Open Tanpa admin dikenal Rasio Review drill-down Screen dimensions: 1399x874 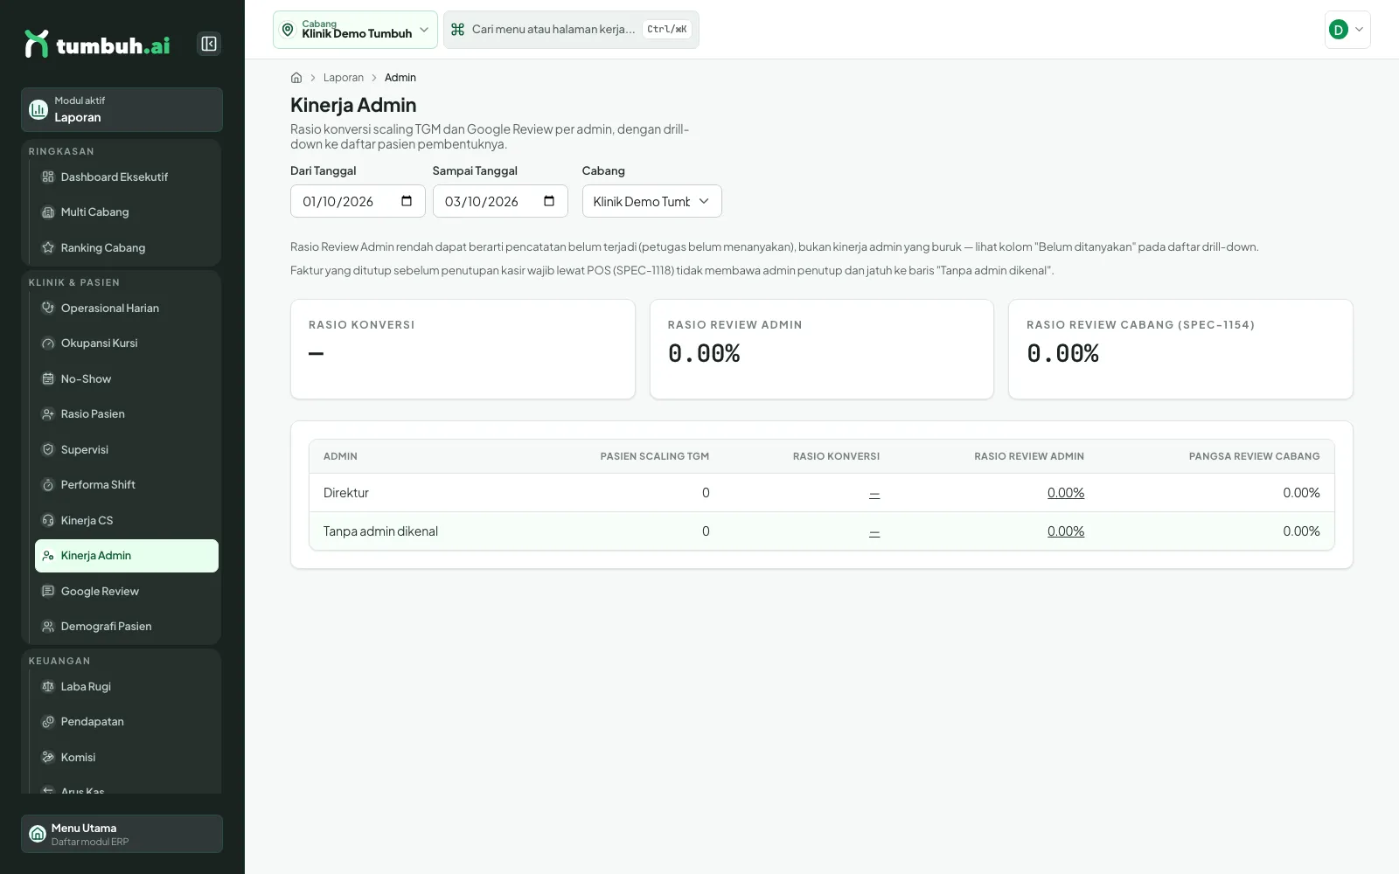point(1066,531)
